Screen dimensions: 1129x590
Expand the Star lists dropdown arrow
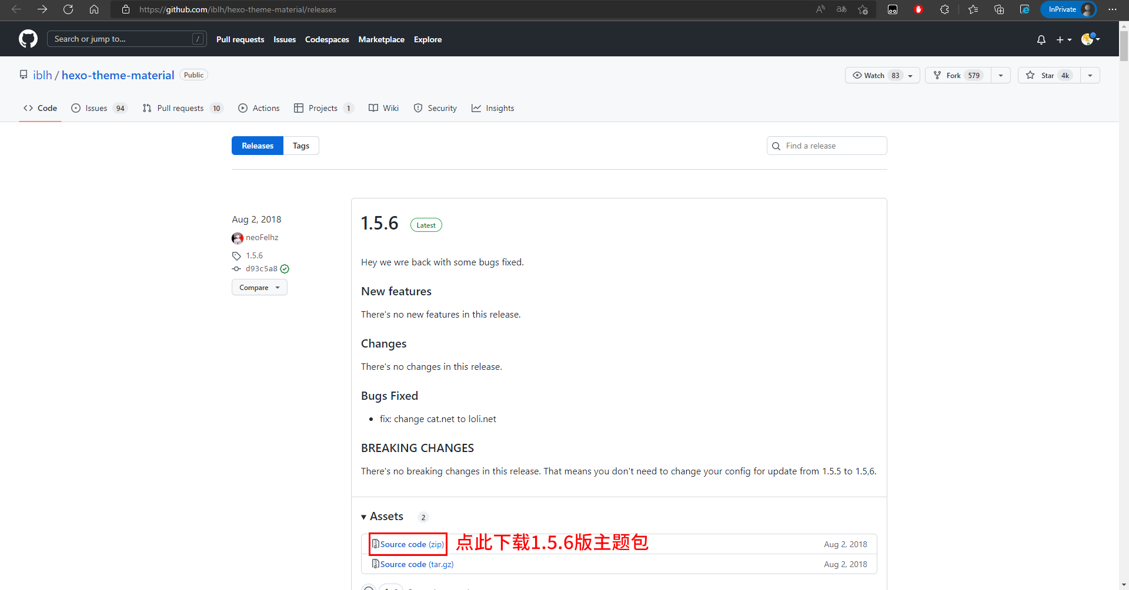click(1090, 76)
